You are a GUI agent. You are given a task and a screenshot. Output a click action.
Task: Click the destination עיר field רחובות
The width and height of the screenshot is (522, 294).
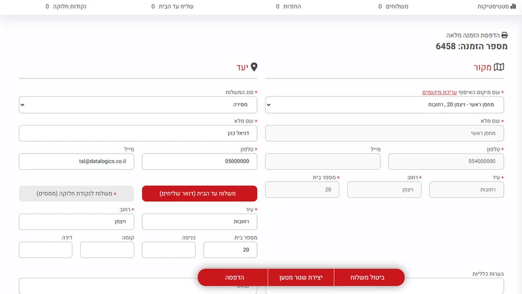200,221
